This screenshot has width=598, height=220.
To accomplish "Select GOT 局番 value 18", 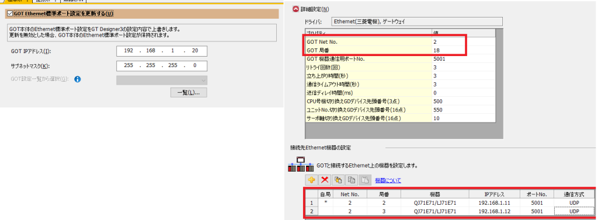I will 463,50.
